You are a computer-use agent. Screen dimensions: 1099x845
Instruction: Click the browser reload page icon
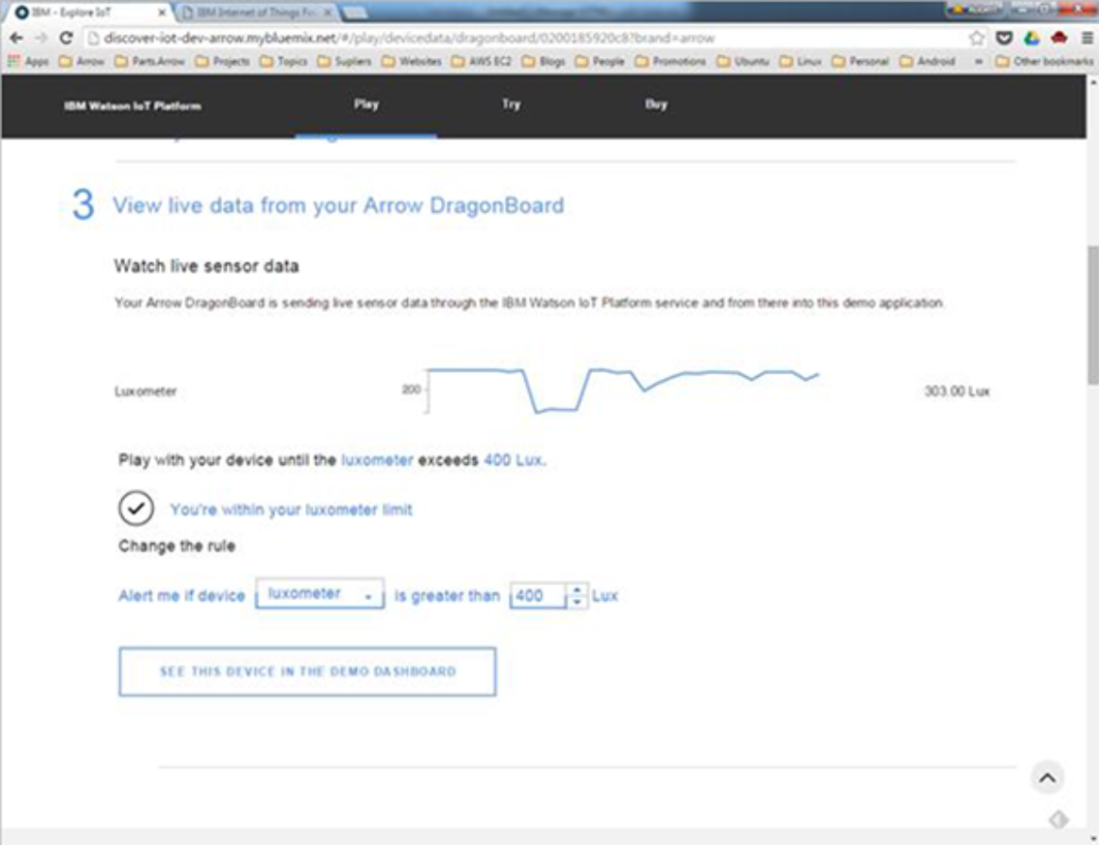point(66,38)
